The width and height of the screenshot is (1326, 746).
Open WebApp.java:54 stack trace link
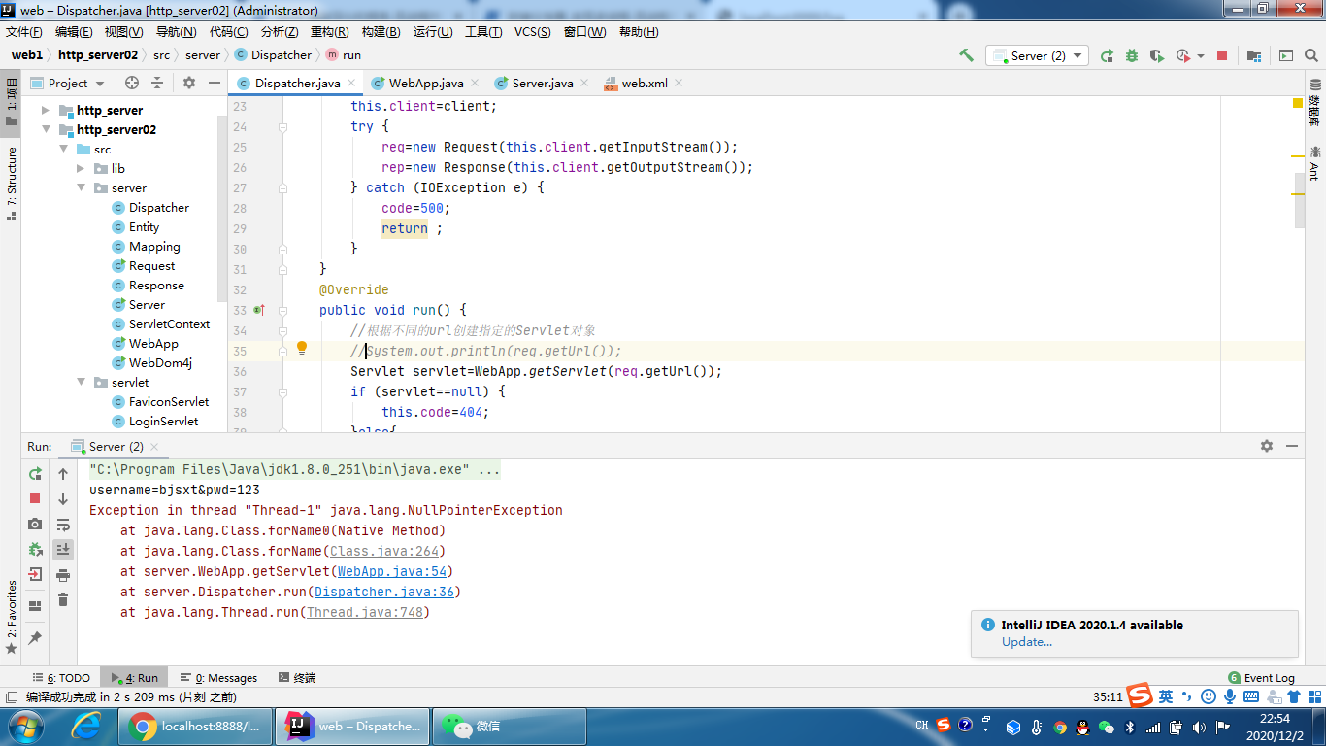click(x=392, y=571)
